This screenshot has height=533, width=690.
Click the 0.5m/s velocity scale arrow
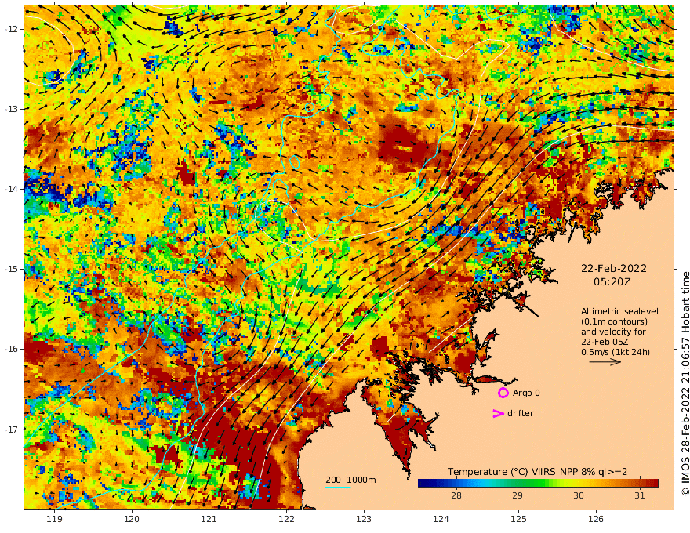605,362
